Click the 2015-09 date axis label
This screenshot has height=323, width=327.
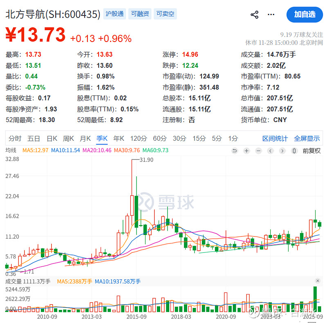(137, 316)
